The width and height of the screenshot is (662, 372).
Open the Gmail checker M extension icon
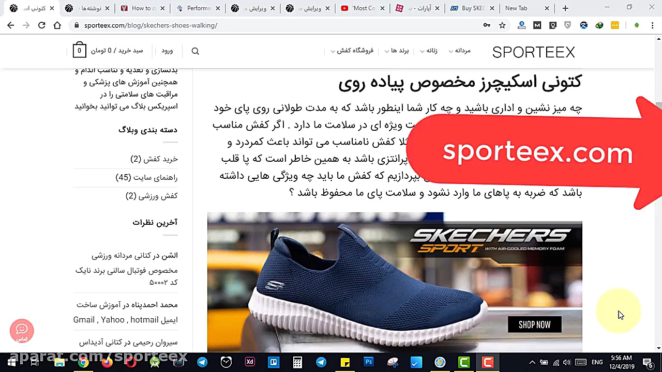(x=537, y=25)
